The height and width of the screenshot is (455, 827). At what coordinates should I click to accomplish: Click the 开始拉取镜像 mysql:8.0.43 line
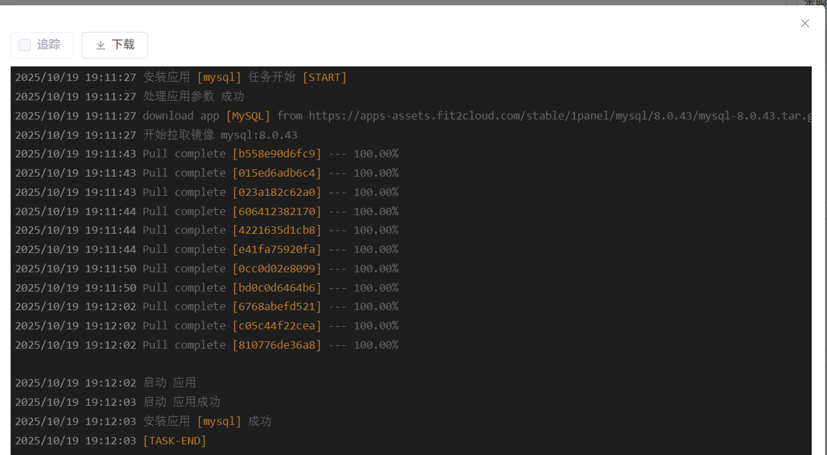(220, 136)
